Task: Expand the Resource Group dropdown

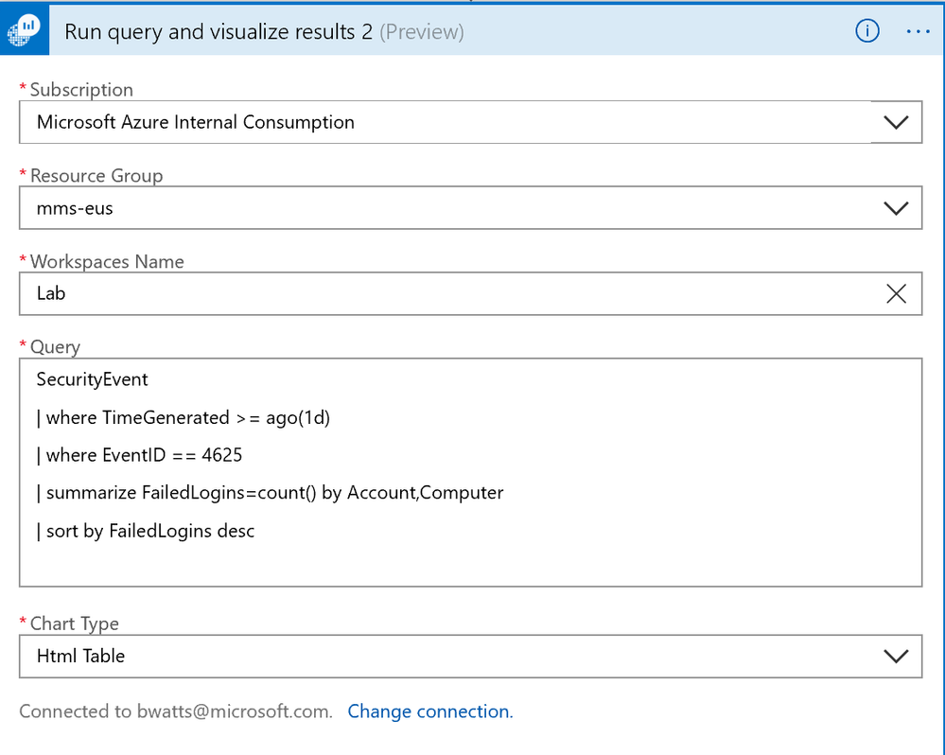Action: pos(896,208)
